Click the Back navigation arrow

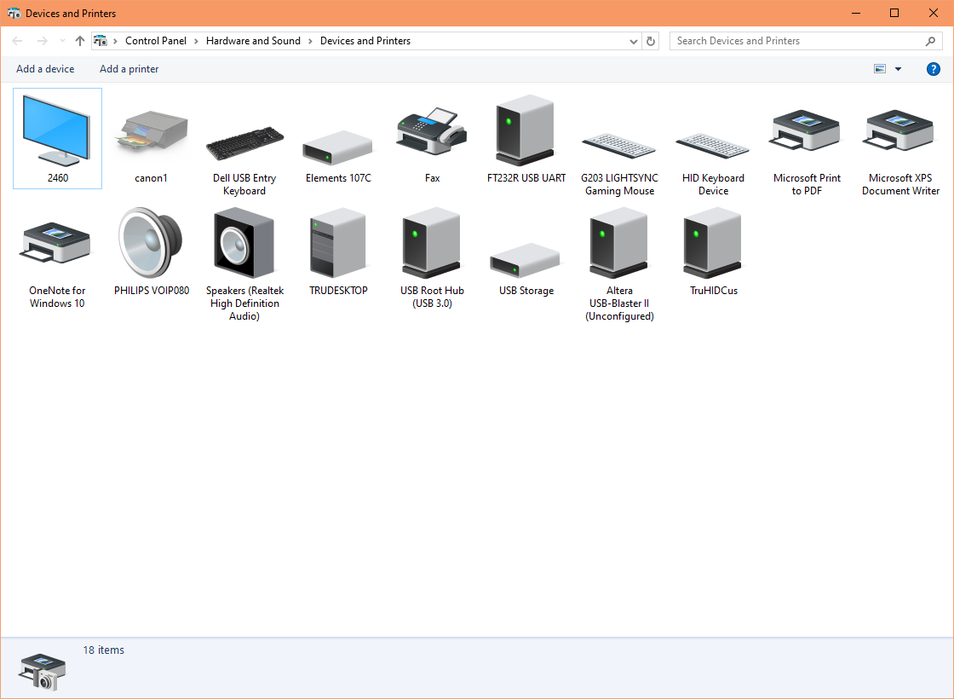pyautogui.click(x=17, y=41)
